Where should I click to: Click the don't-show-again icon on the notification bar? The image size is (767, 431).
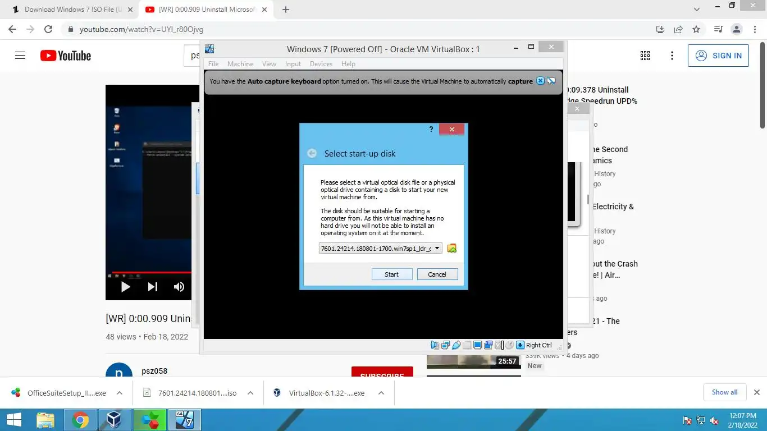[551, 81]
